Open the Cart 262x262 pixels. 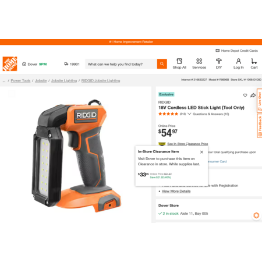(254, 63)
